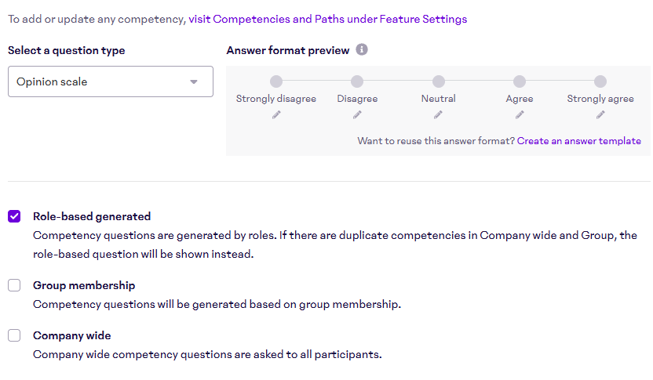Click the Group membership option label
This screenshot has width=653, height=380.
coord(84,285)
